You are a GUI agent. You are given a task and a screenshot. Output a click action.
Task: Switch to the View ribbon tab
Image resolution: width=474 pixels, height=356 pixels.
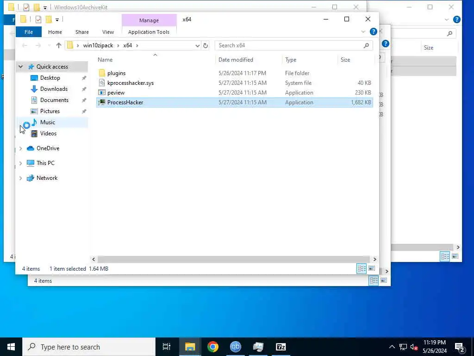click(108, 32)
